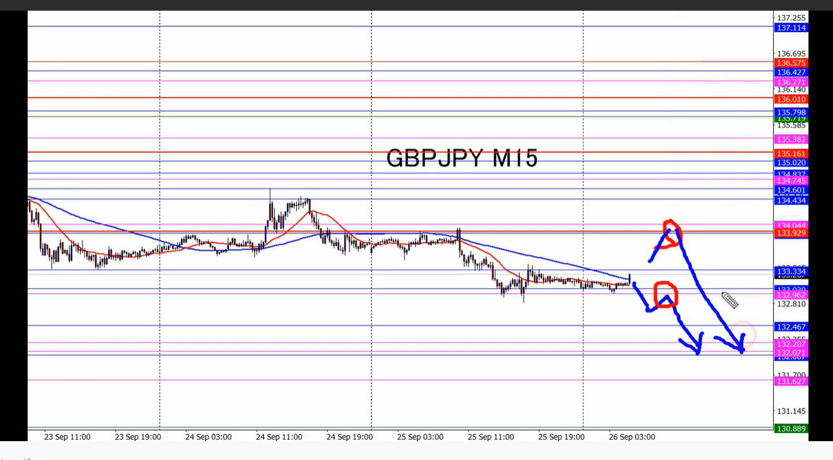
Task: Select the lower red circle annotation
Action: (x=665, y=295)
